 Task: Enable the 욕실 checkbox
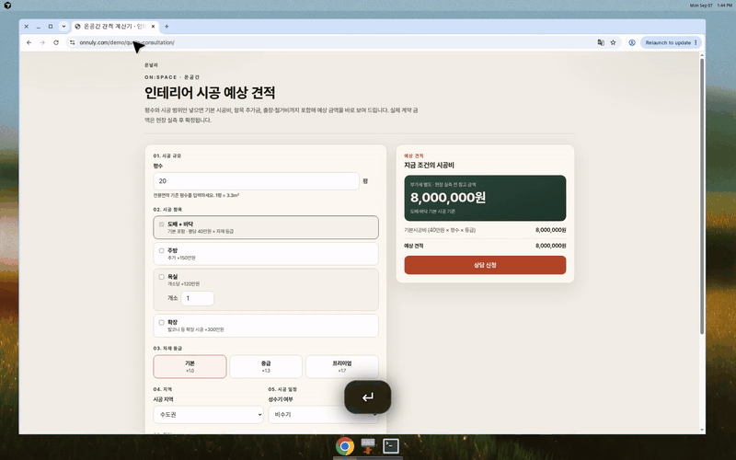(162, 277)
